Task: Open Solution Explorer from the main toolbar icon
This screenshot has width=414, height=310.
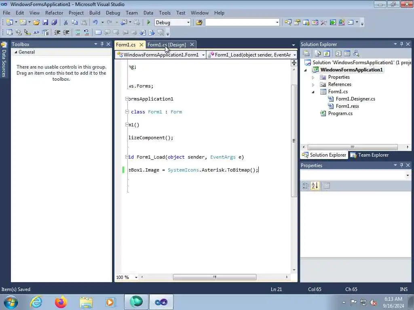Action: 288,23
